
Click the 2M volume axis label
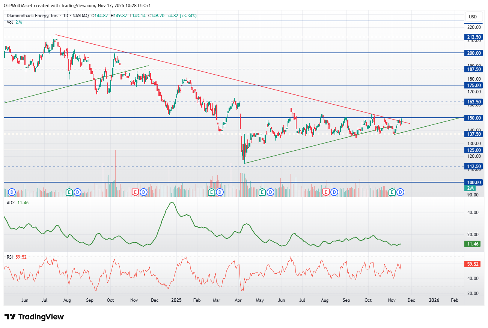[x=471, y=187]
